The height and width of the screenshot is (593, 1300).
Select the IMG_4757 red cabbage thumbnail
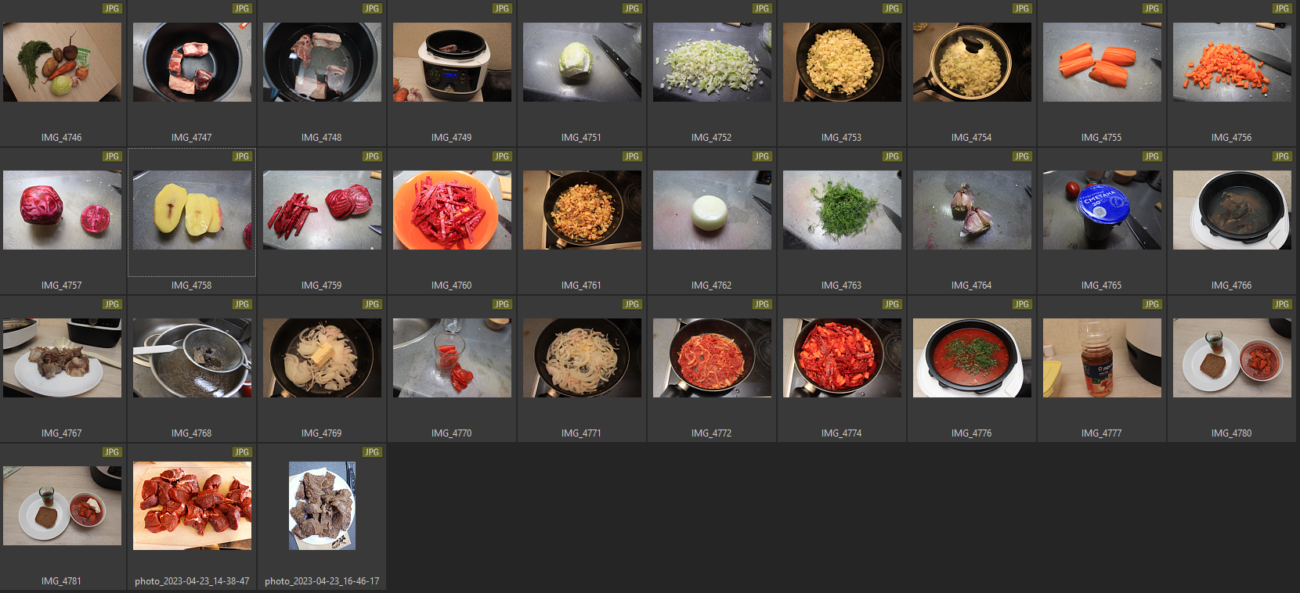[x=62, y=210]
